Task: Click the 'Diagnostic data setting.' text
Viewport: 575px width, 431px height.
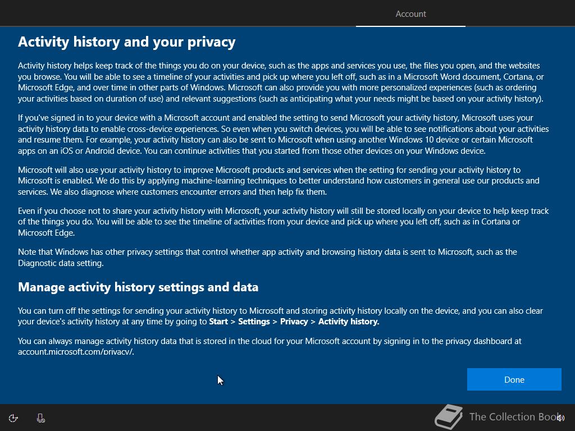Action: (x=61, y=263)
